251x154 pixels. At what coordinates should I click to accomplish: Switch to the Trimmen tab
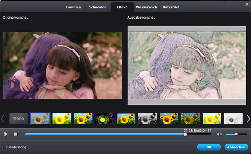(x=73, y=7)
